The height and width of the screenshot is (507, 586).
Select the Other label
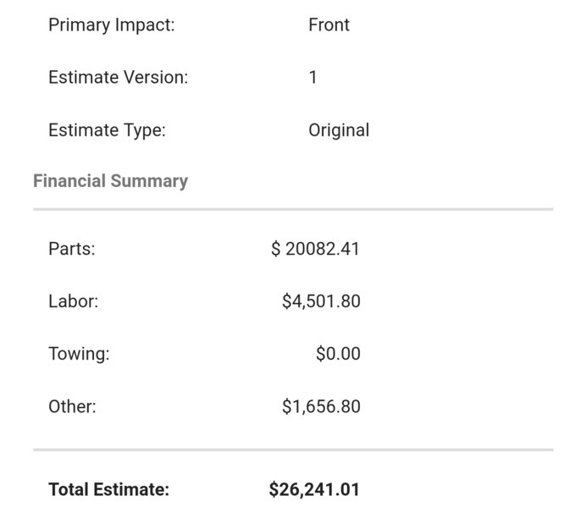pos(72,406)
